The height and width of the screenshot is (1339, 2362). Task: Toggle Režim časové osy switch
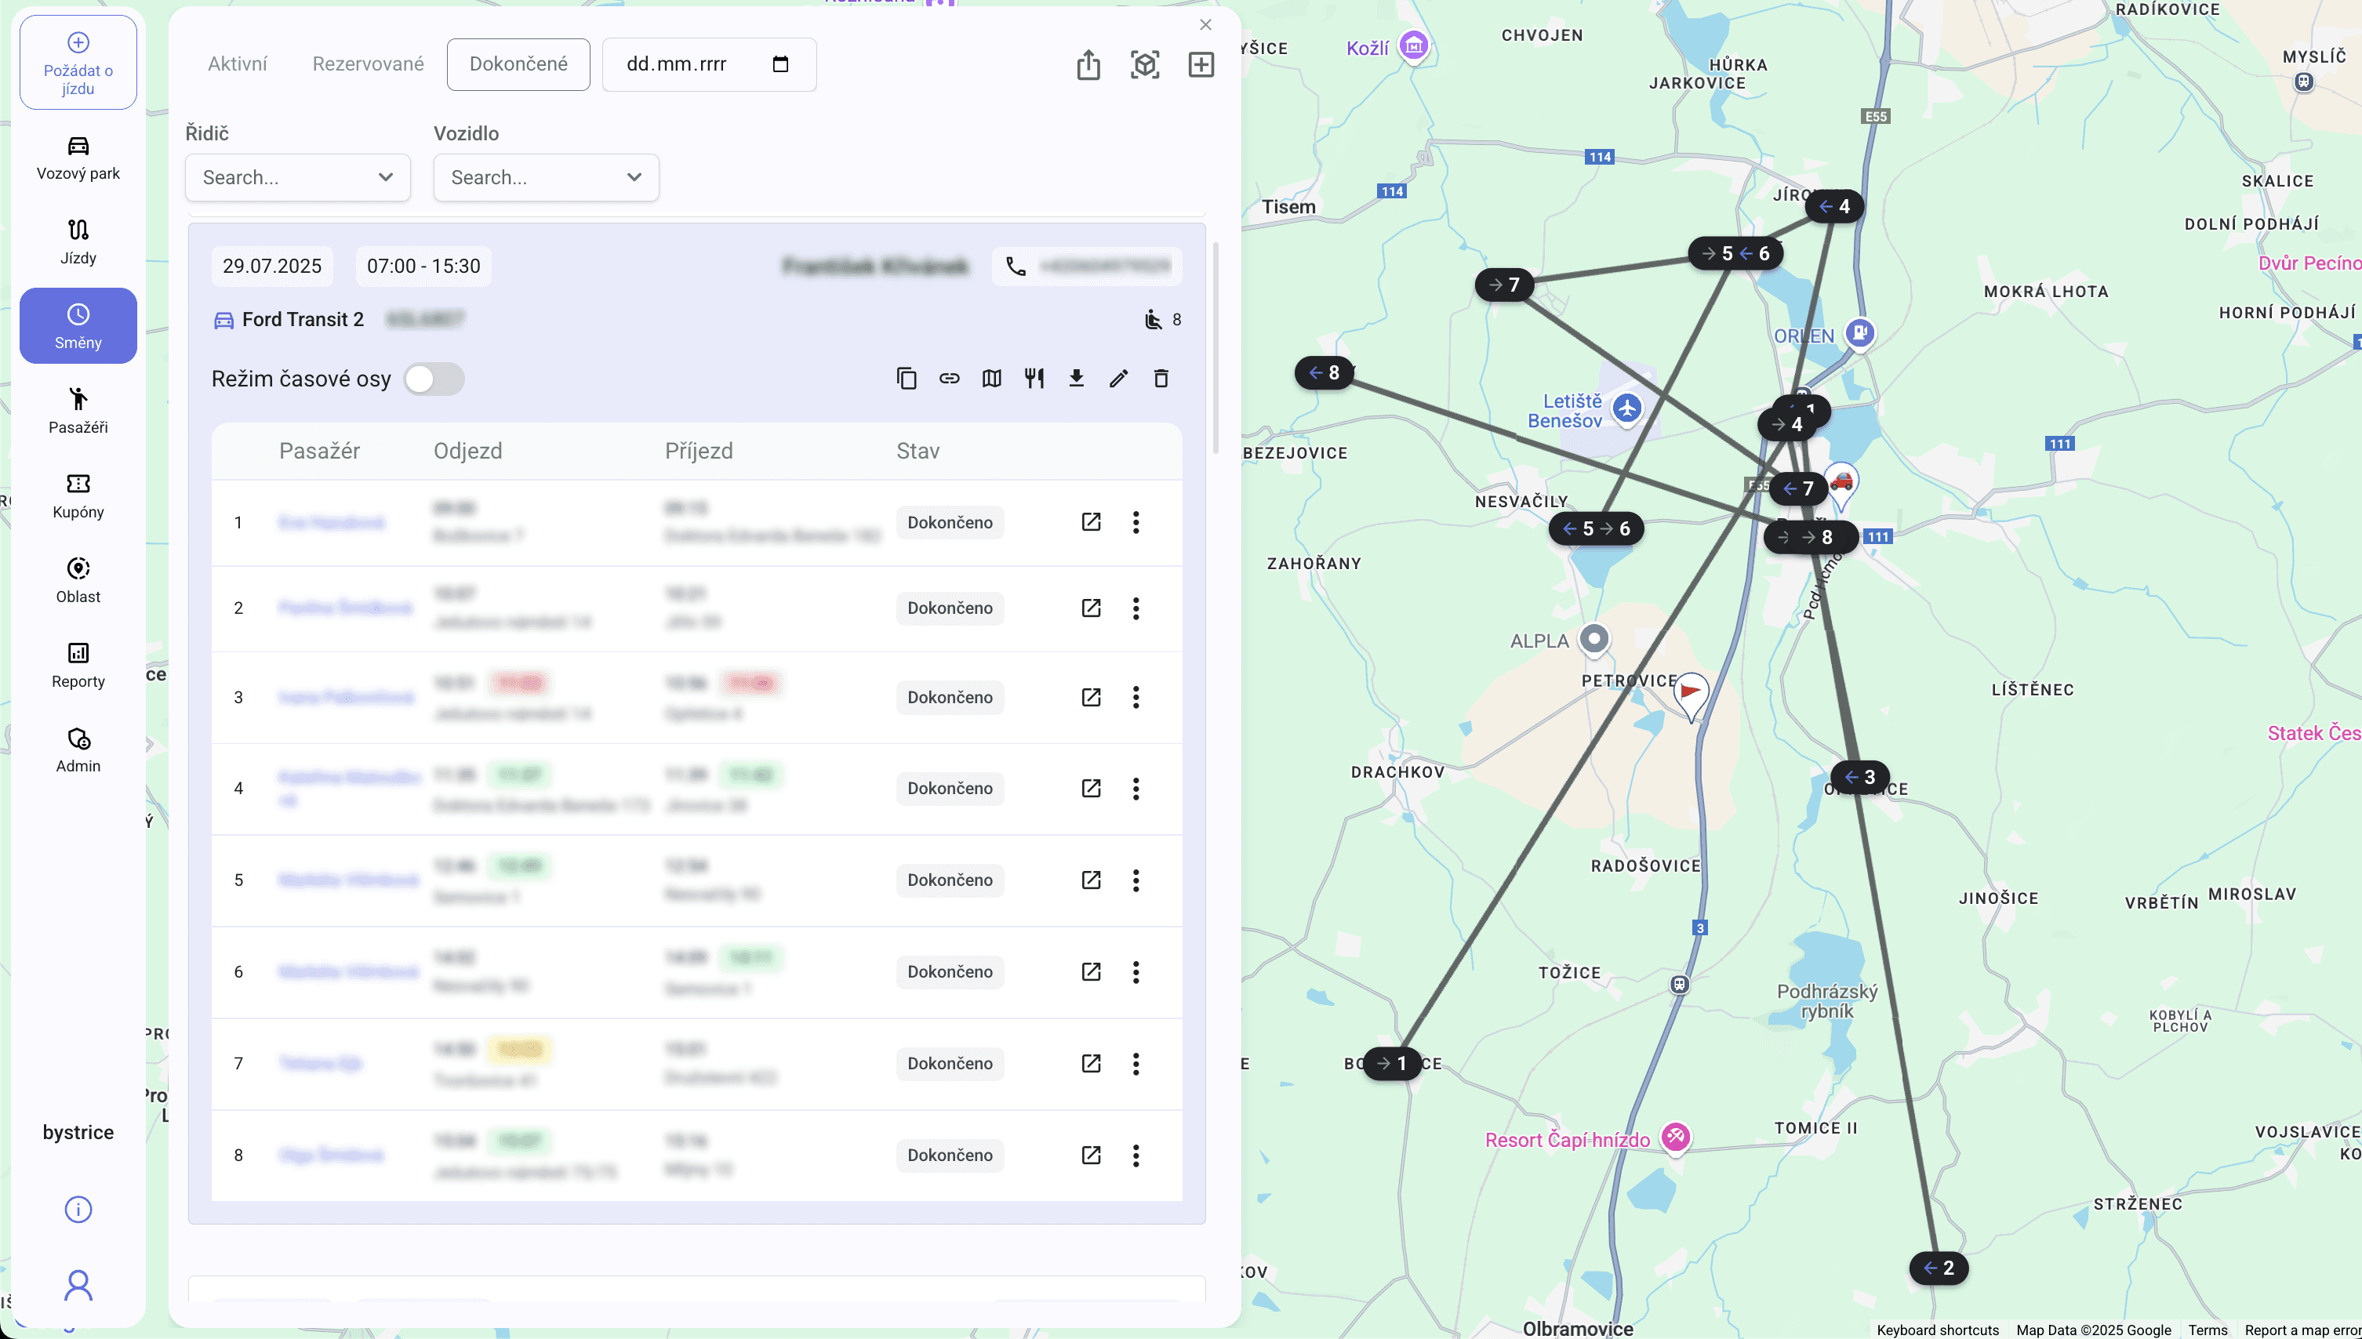tap(434, 379)
